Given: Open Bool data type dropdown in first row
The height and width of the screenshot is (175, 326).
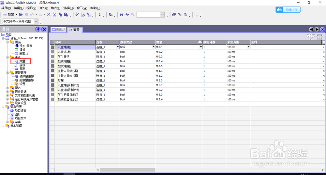Looking at the screenshot, I should click(154, 47).
